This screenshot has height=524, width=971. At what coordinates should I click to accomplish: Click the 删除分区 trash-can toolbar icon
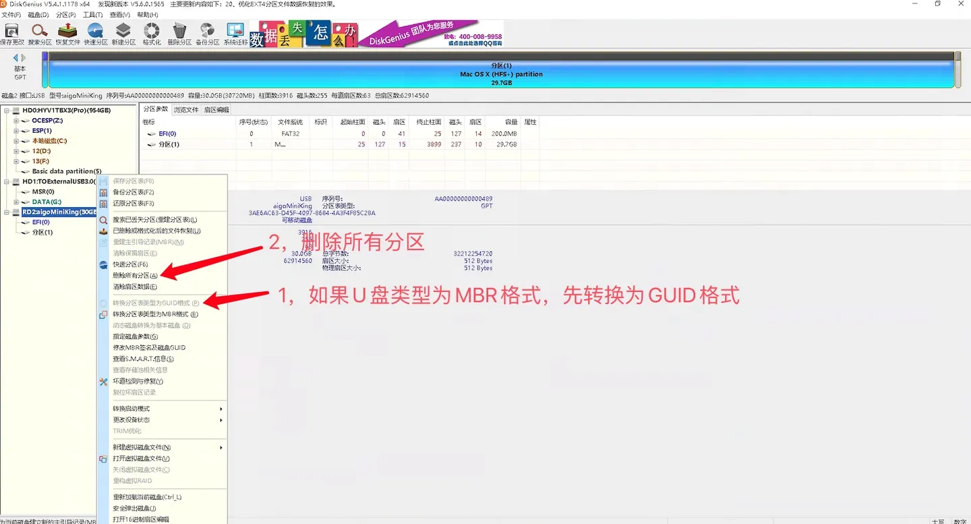pos(178,32)
